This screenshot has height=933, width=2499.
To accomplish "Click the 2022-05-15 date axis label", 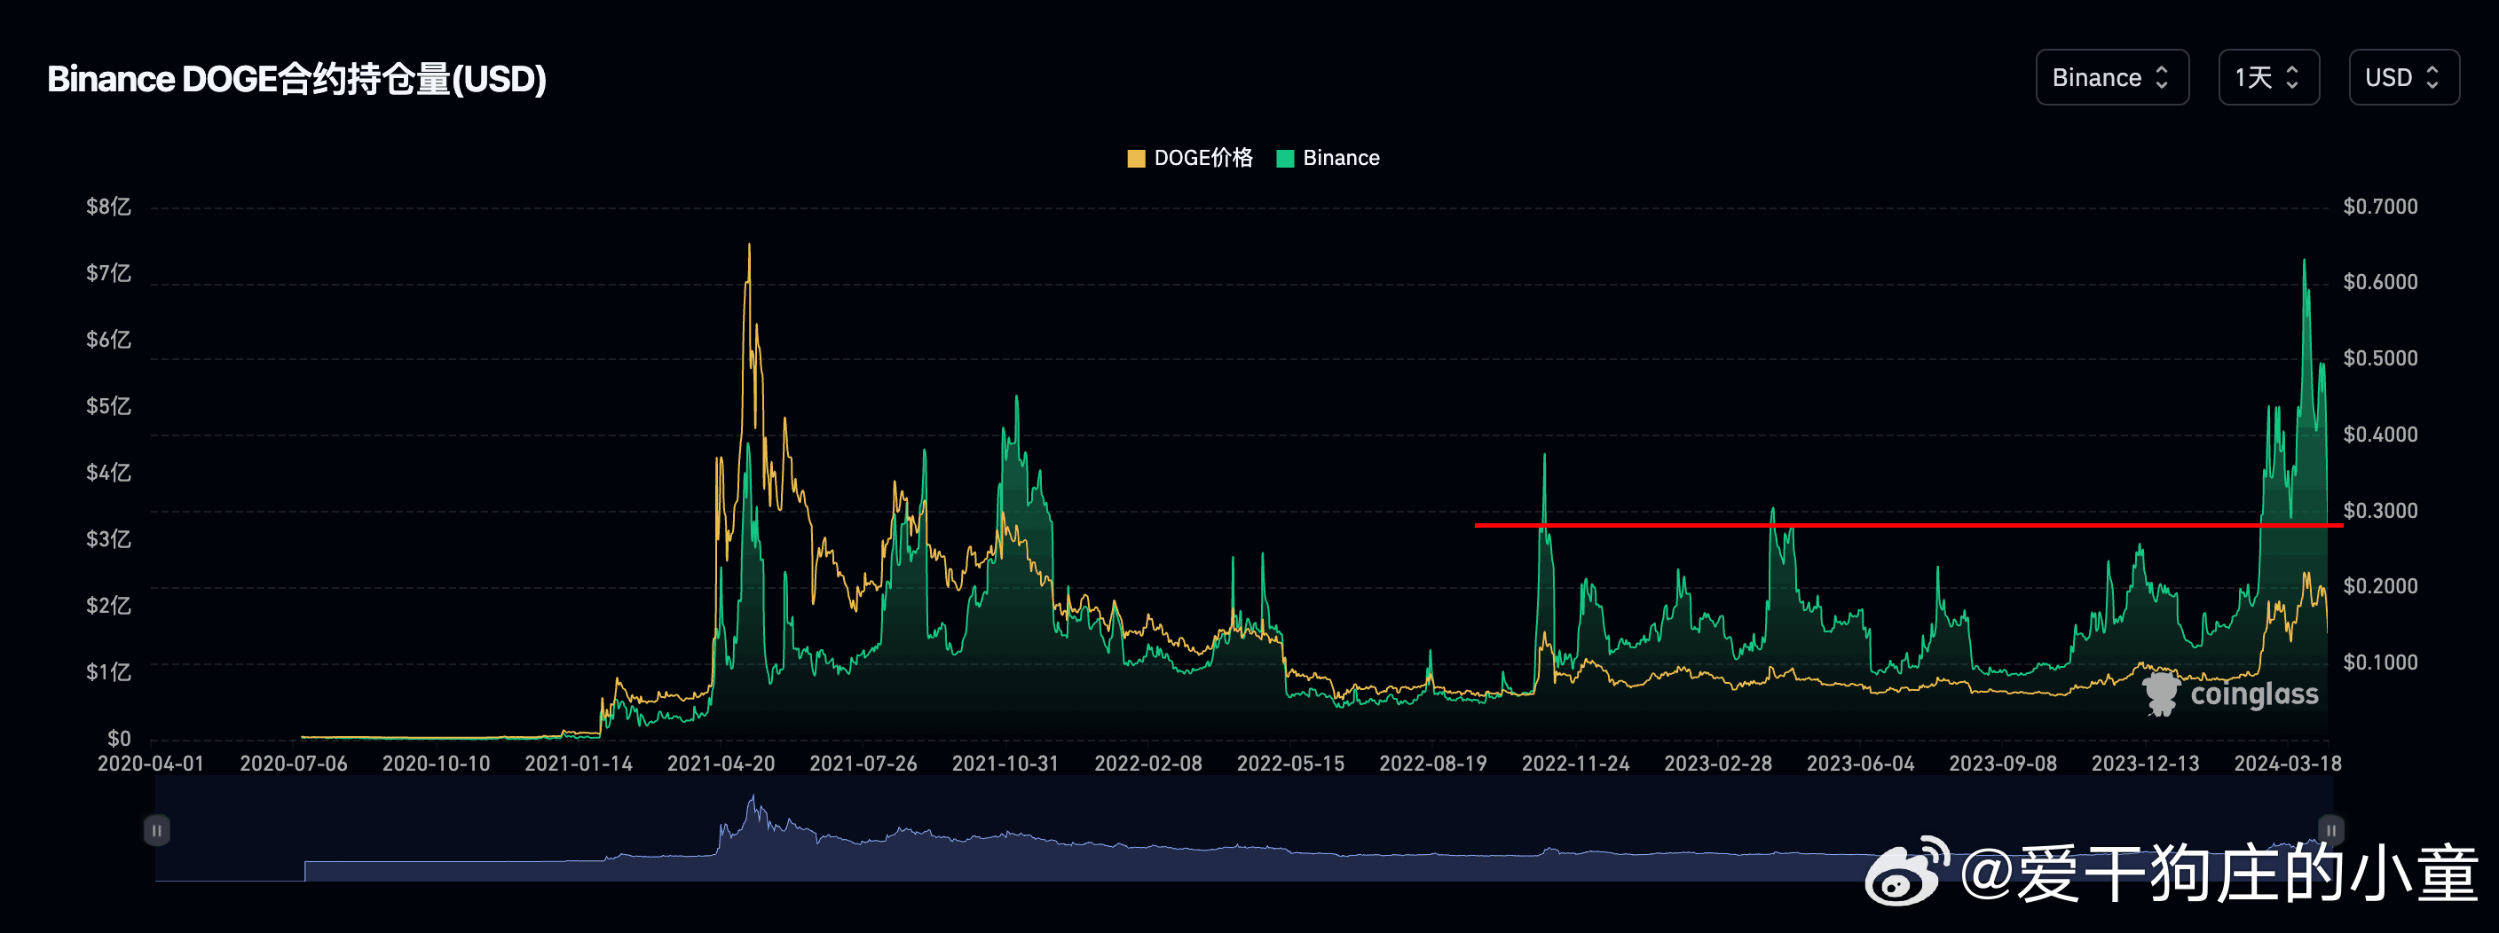I will [x=1290, y=764].
